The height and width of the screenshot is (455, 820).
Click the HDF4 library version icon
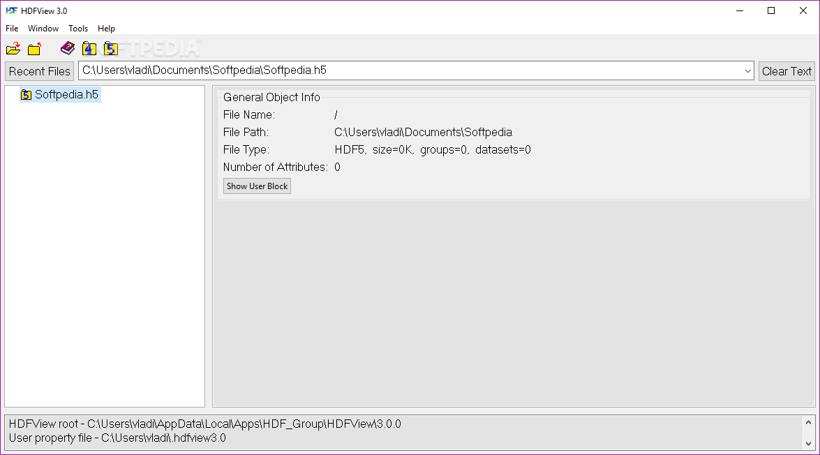(x=89, y=49)
